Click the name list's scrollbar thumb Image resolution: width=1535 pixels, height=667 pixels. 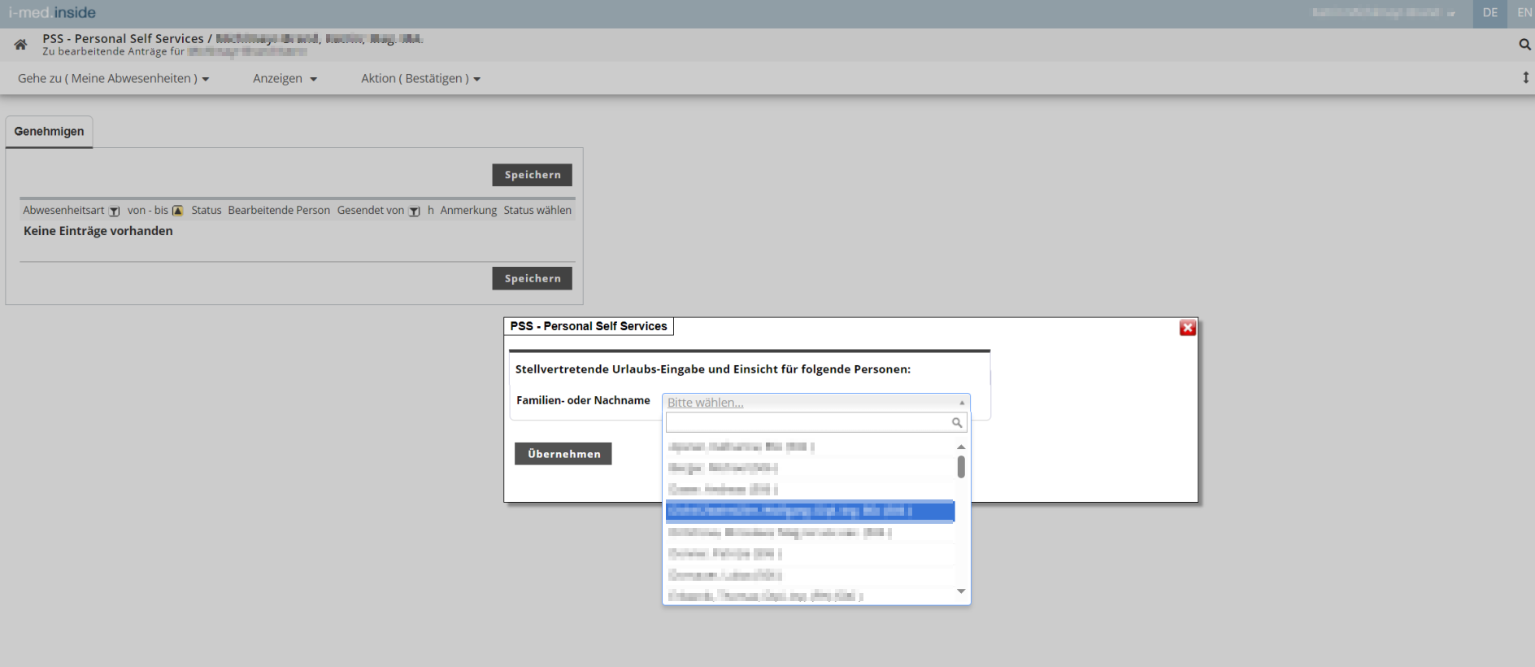point(961,467)
